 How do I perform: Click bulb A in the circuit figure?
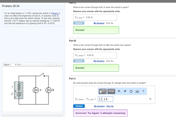coord(36,90)
